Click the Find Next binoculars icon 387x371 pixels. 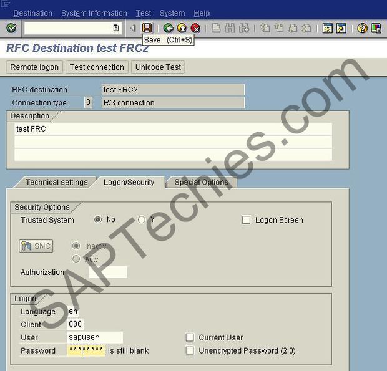pos(244,28)
